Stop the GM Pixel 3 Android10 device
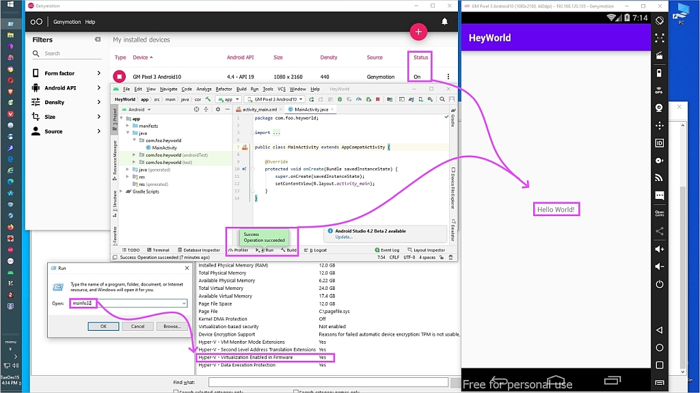 tap(119, 77)
